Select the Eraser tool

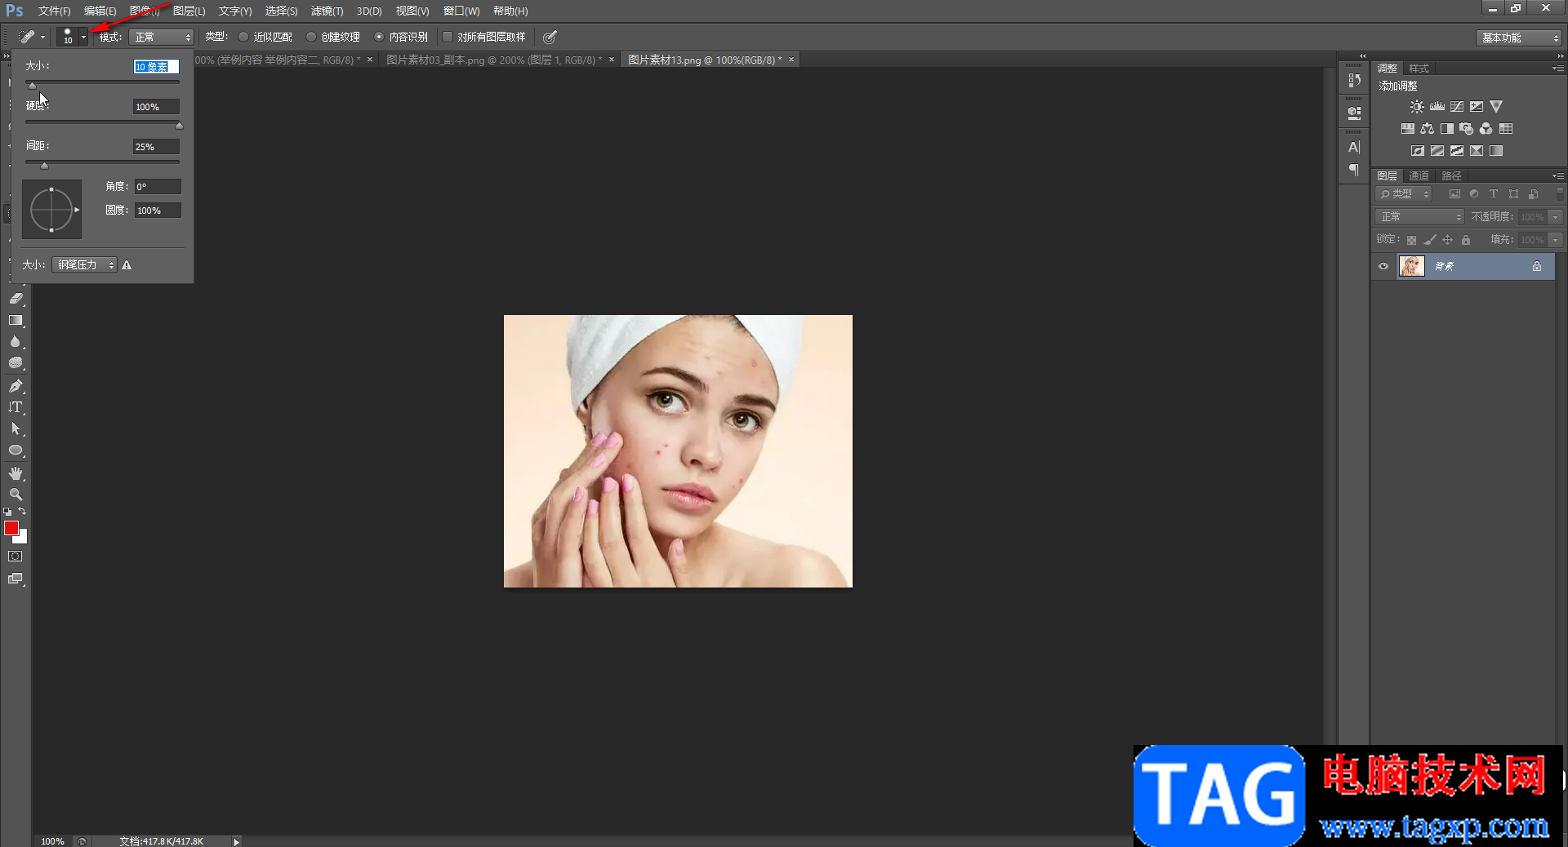[16, 299]
